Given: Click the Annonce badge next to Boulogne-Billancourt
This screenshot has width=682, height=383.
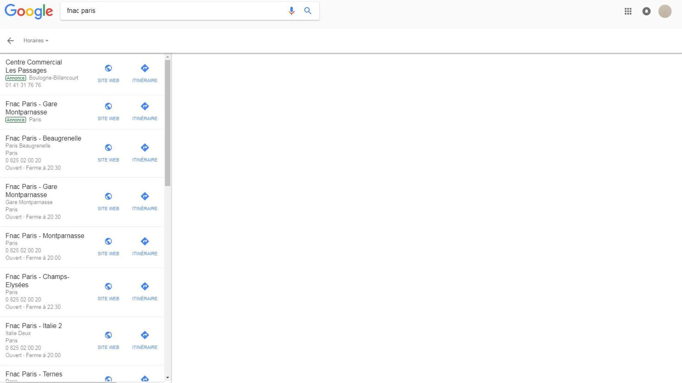Looking at the screenshot, I should tap(15, 78).
